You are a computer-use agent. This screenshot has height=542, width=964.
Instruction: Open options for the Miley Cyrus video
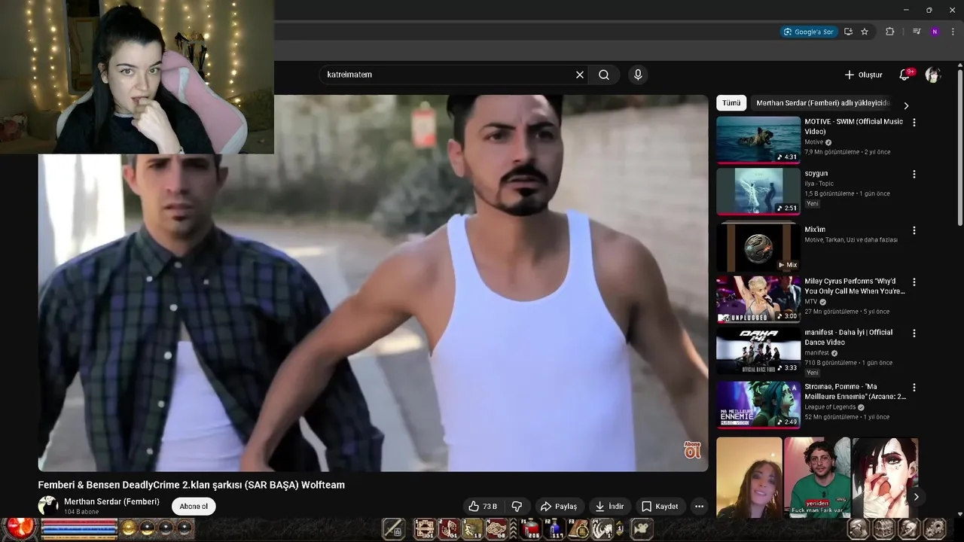tap(914, 282)
